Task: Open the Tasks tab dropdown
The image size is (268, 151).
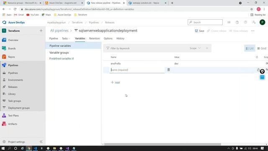Action: [66, 39]
